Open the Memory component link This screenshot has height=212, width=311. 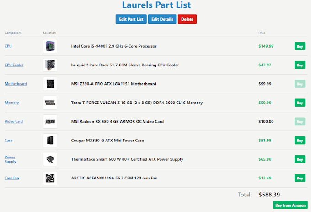click(12, 103)
